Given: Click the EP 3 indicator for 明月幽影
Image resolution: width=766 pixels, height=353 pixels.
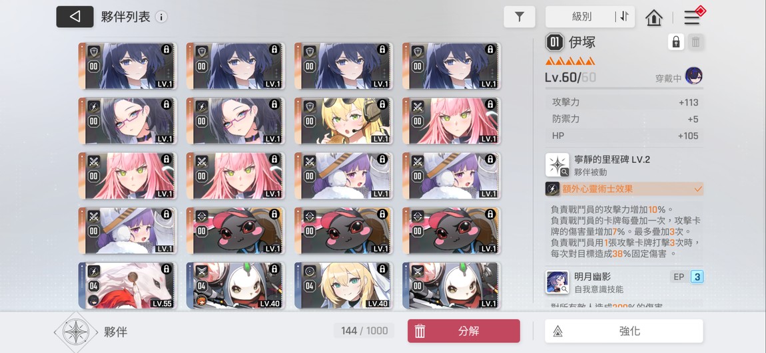Looking at the screenshot, I should [687, 277].
